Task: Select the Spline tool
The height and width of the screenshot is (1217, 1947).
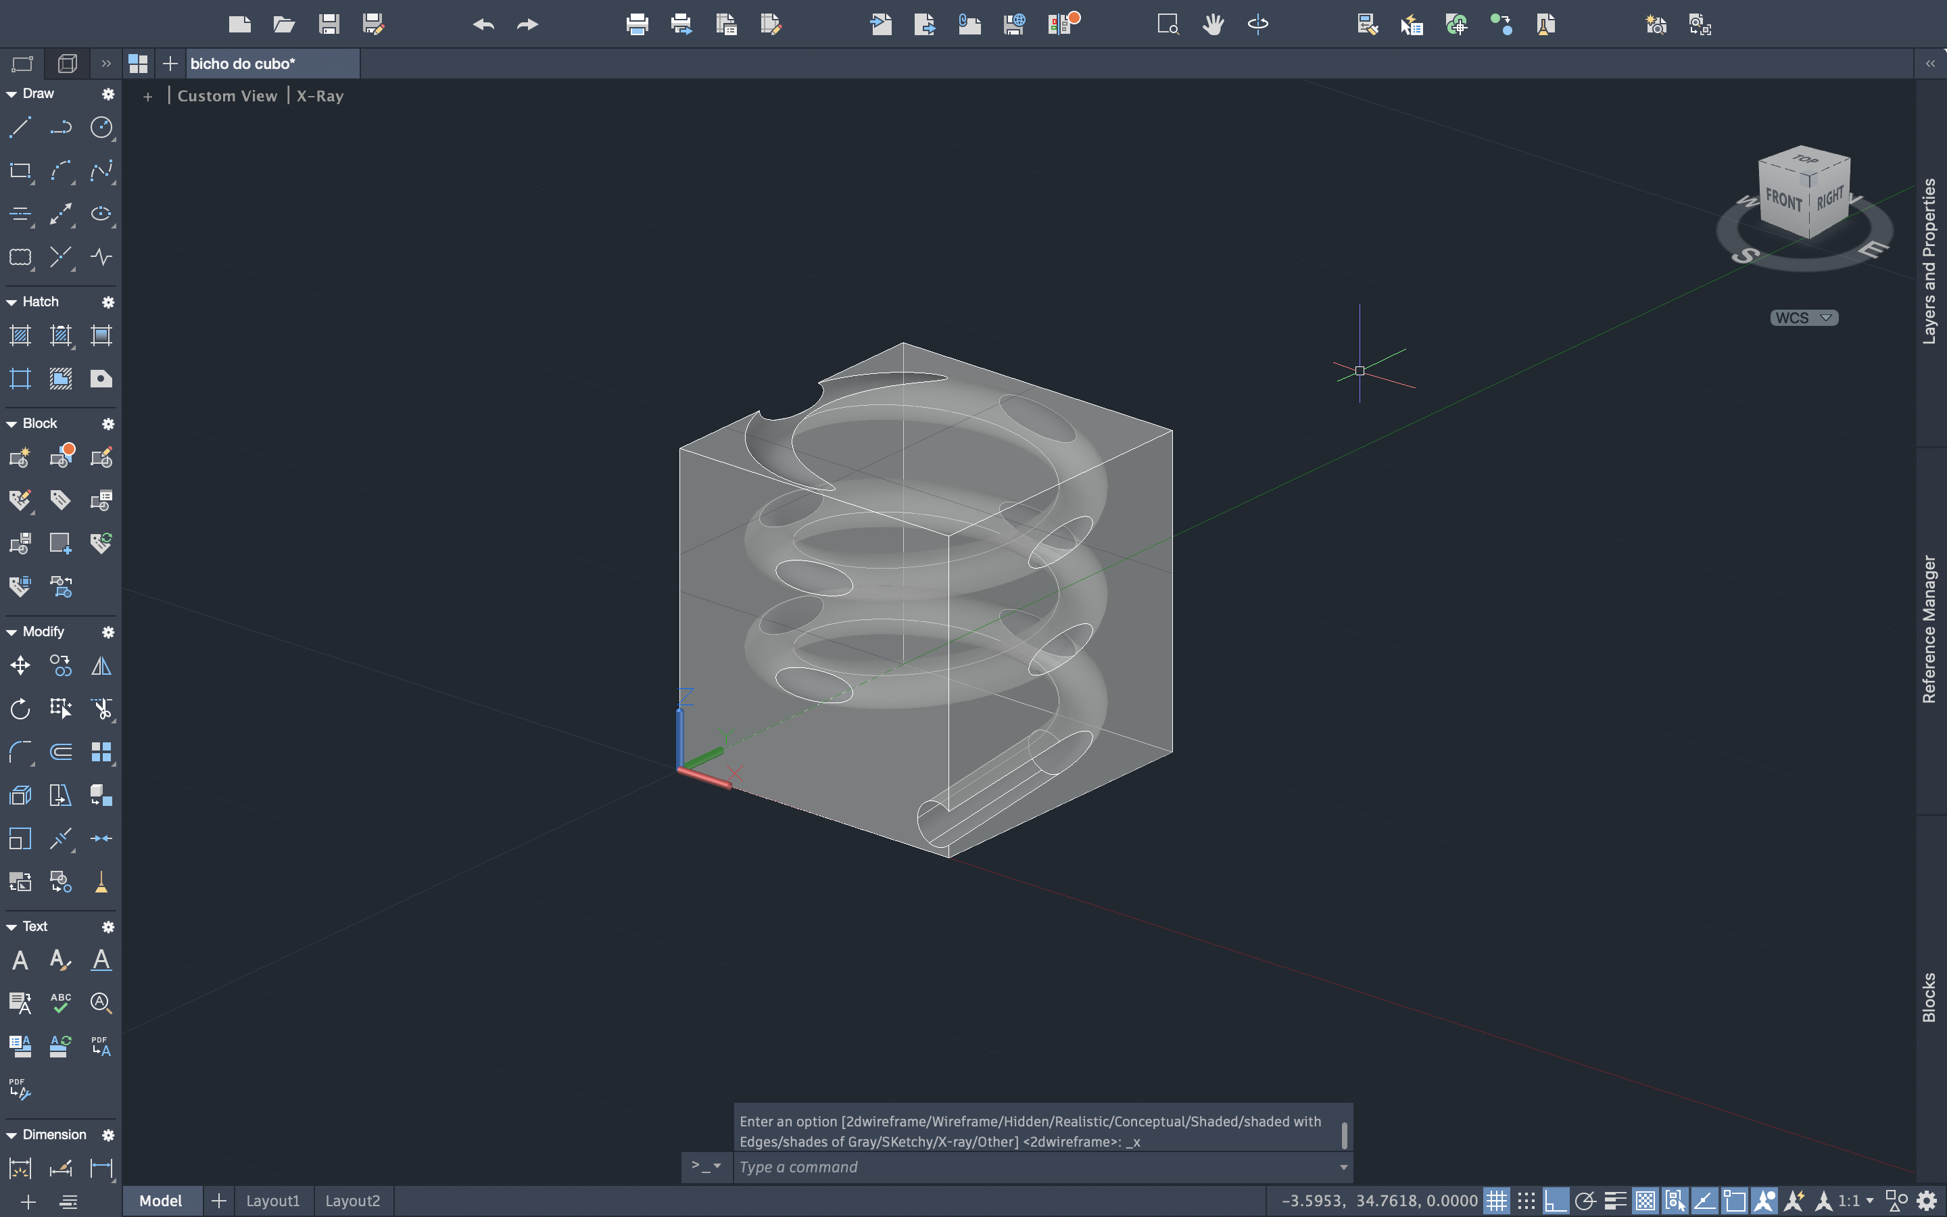Action: [101, 170]
